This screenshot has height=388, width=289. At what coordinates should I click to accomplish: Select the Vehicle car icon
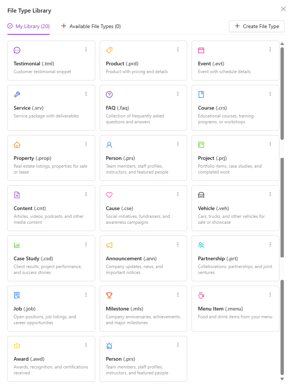pos(201,195)
